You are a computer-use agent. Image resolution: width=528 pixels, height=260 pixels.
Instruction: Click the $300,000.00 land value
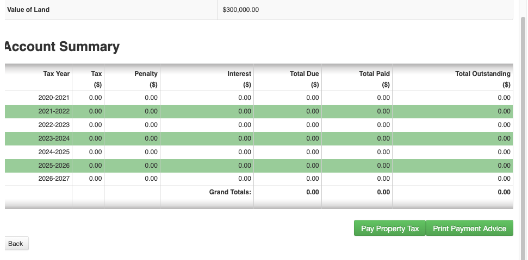tap(241, 10)
